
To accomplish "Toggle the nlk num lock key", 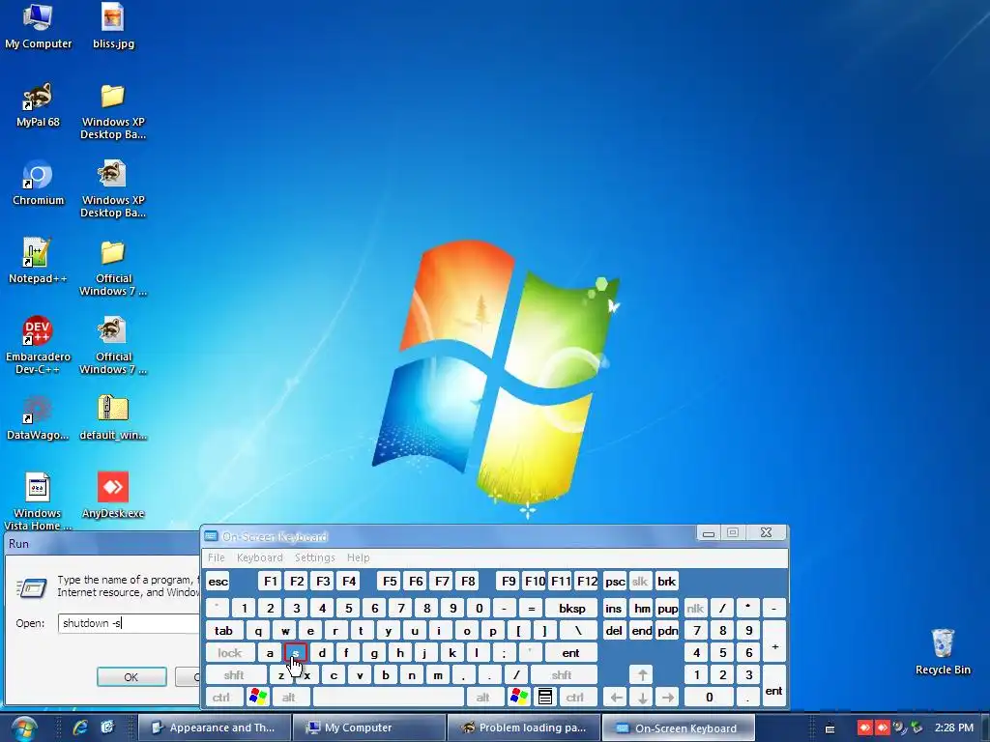I will point(695,609).
